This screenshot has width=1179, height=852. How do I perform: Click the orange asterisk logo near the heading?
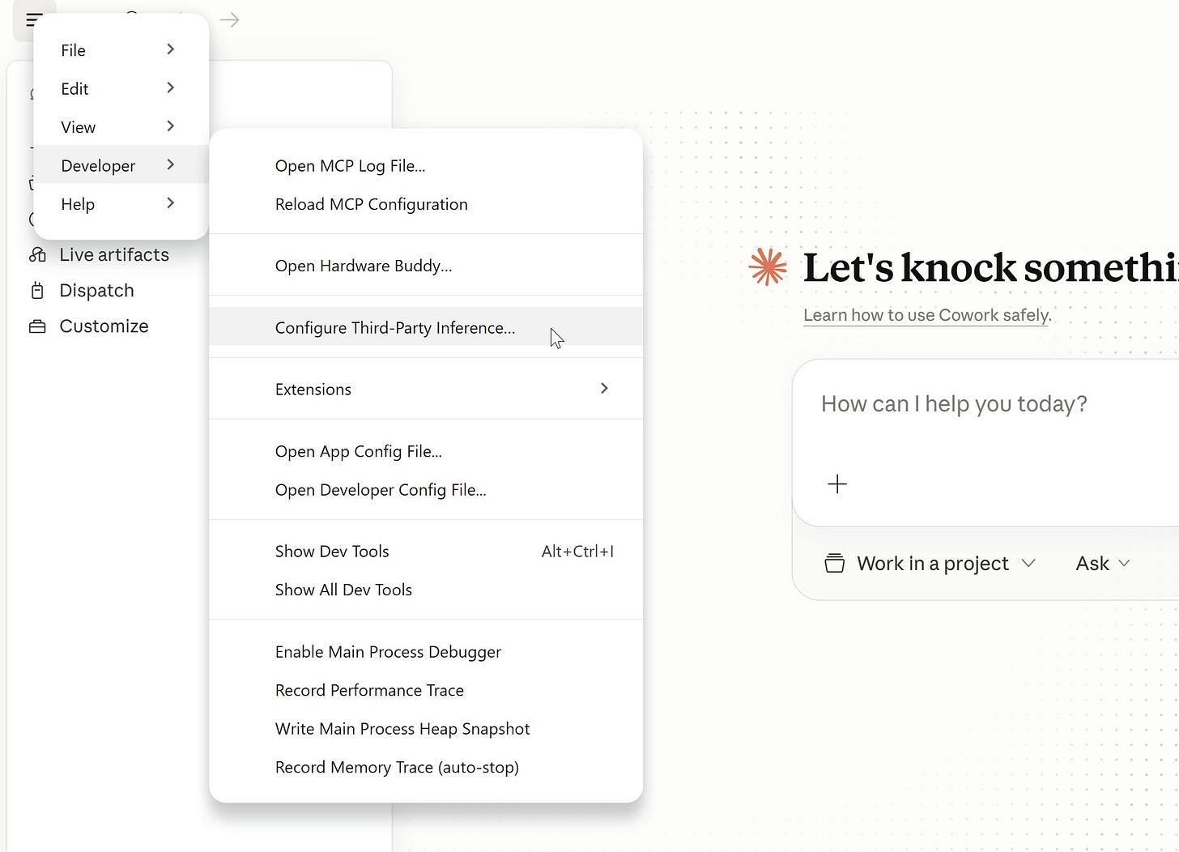[768, 267]
